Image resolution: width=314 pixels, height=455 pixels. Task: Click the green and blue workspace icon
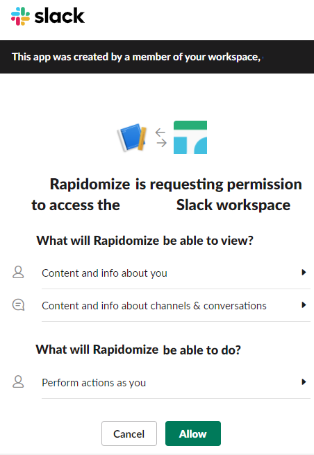(190, 137)
